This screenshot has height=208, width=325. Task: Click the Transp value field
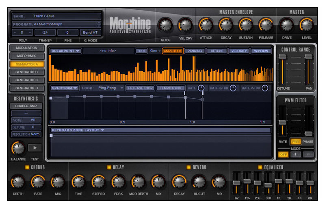[x=45, y=32]
